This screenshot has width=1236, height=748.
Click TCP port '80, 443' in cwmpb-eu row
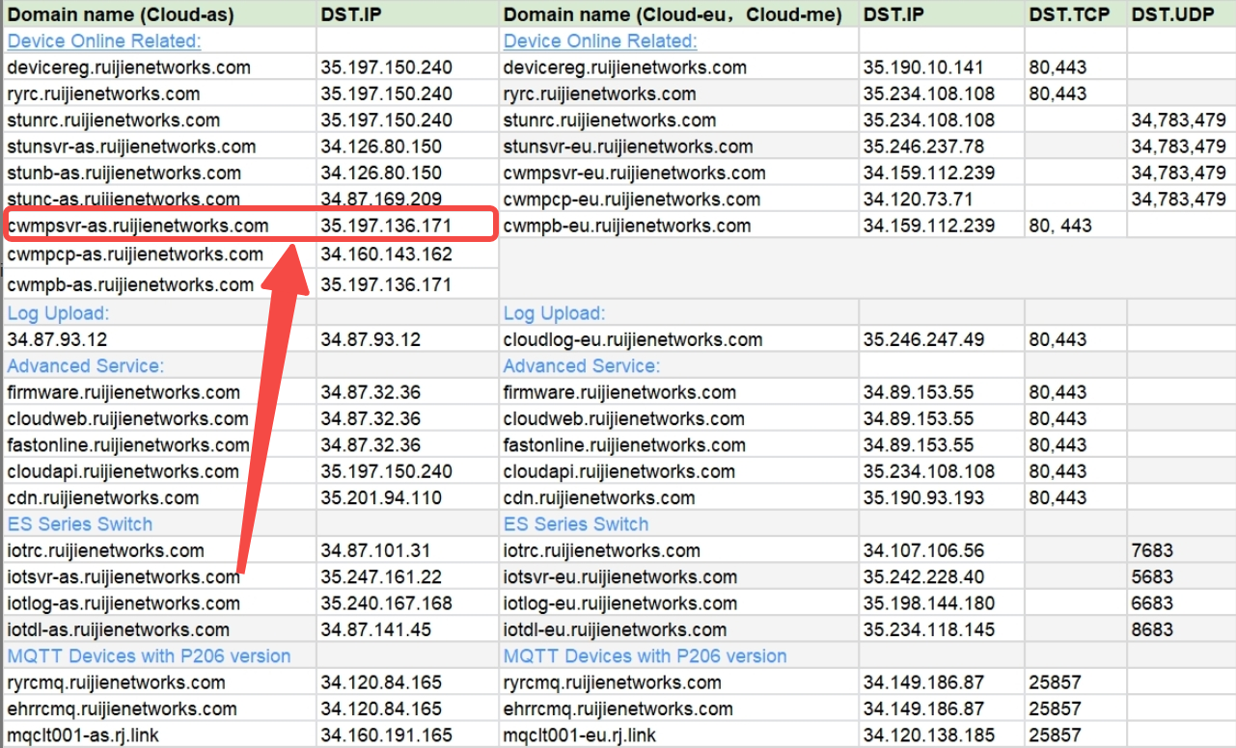1076,226
